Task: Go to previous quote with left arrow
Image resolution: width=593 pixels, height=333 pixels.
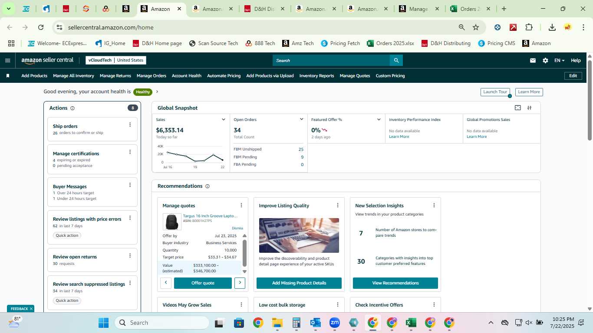Action: pos(166,283)
